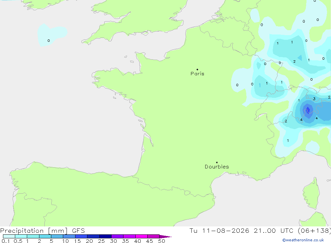The image size is (331, 243).
Task: Click the '21..00 UTC' time text
Action: (273, 230)
